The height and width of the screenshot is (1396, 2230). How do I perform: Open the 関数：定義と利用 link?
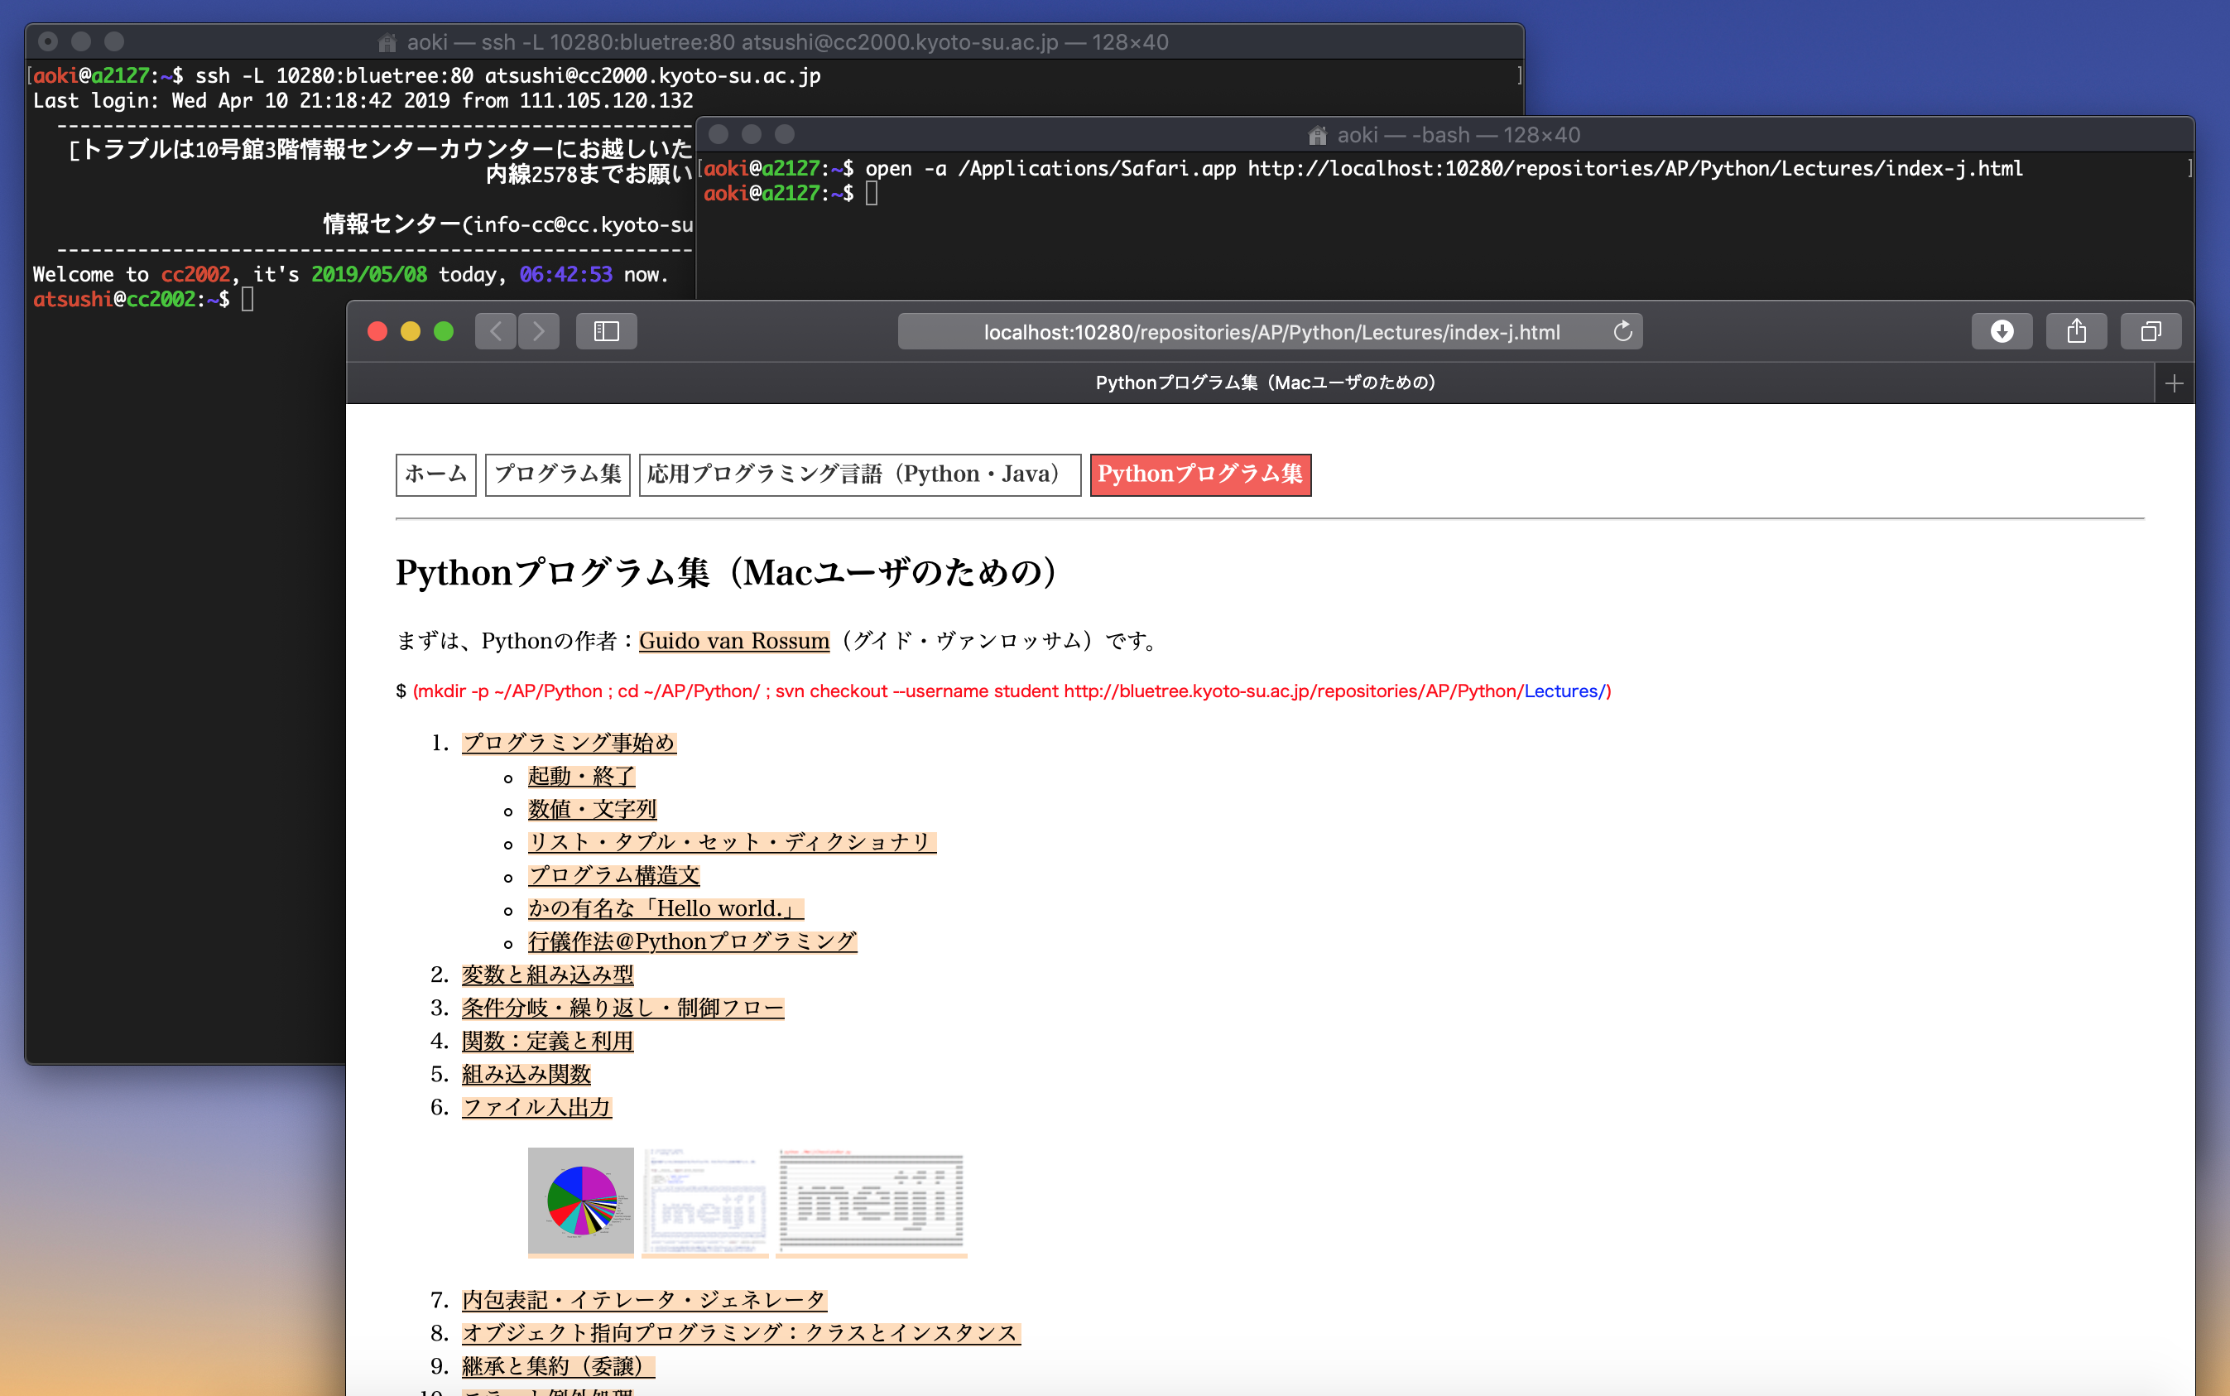pos(547,1042)
